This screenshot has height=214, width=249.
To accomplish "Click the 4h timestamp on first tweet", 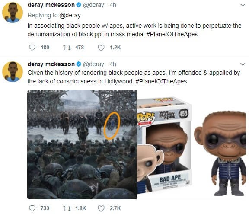I will click(x=113, y=5).
